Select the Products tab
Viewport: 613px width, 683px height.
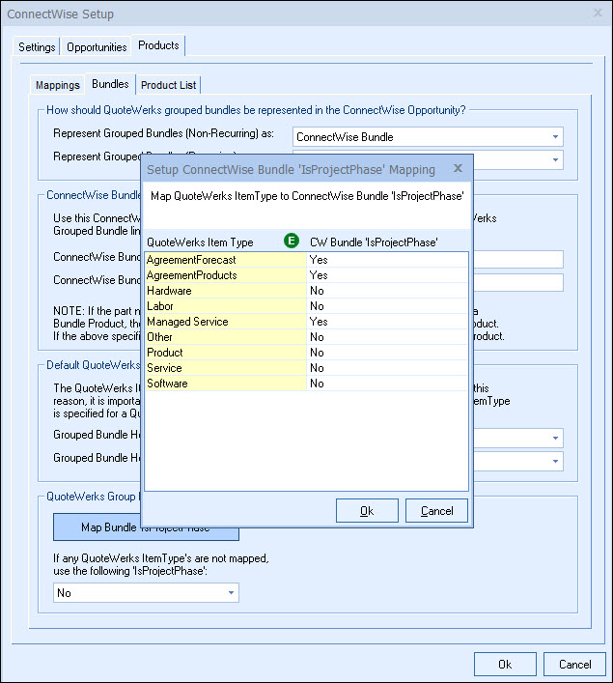[158, 45]
